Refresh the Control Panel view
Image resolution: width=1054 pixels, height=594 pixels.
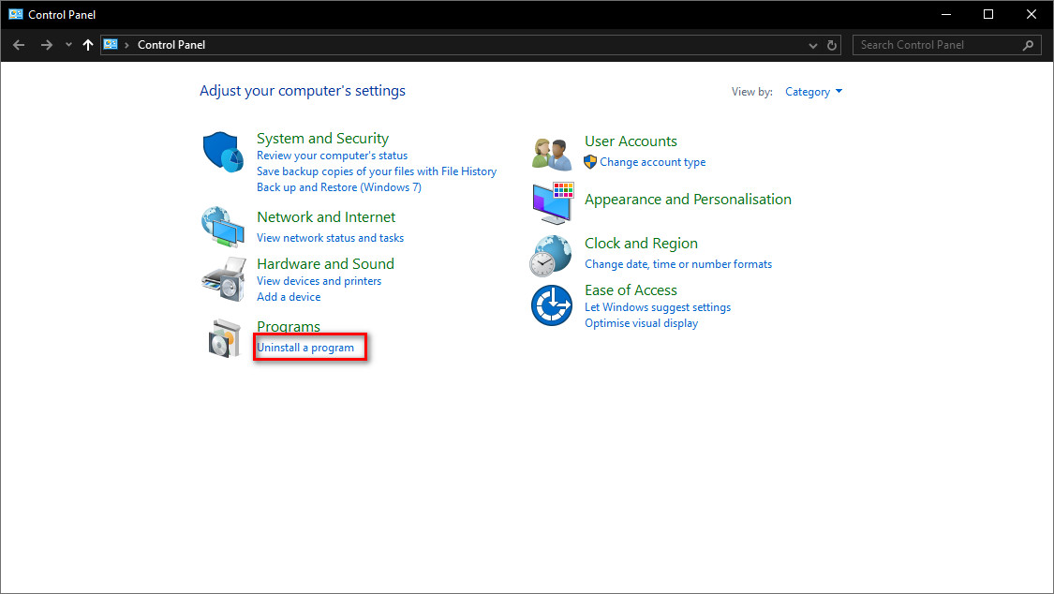832,45
